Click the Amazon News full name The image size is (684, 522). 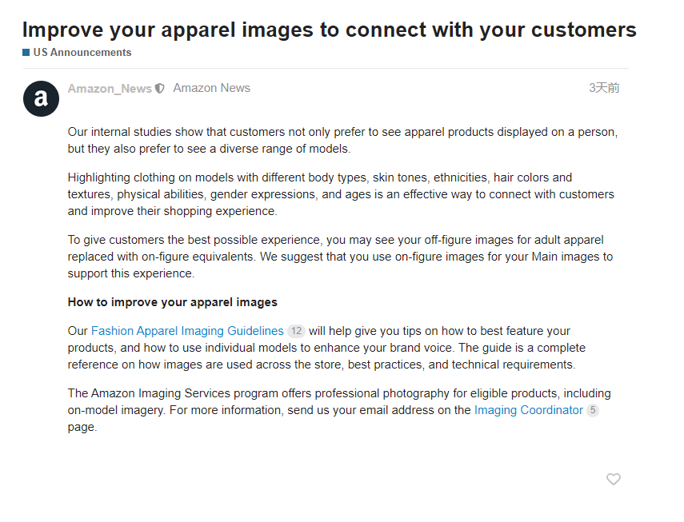coord(211,88)
